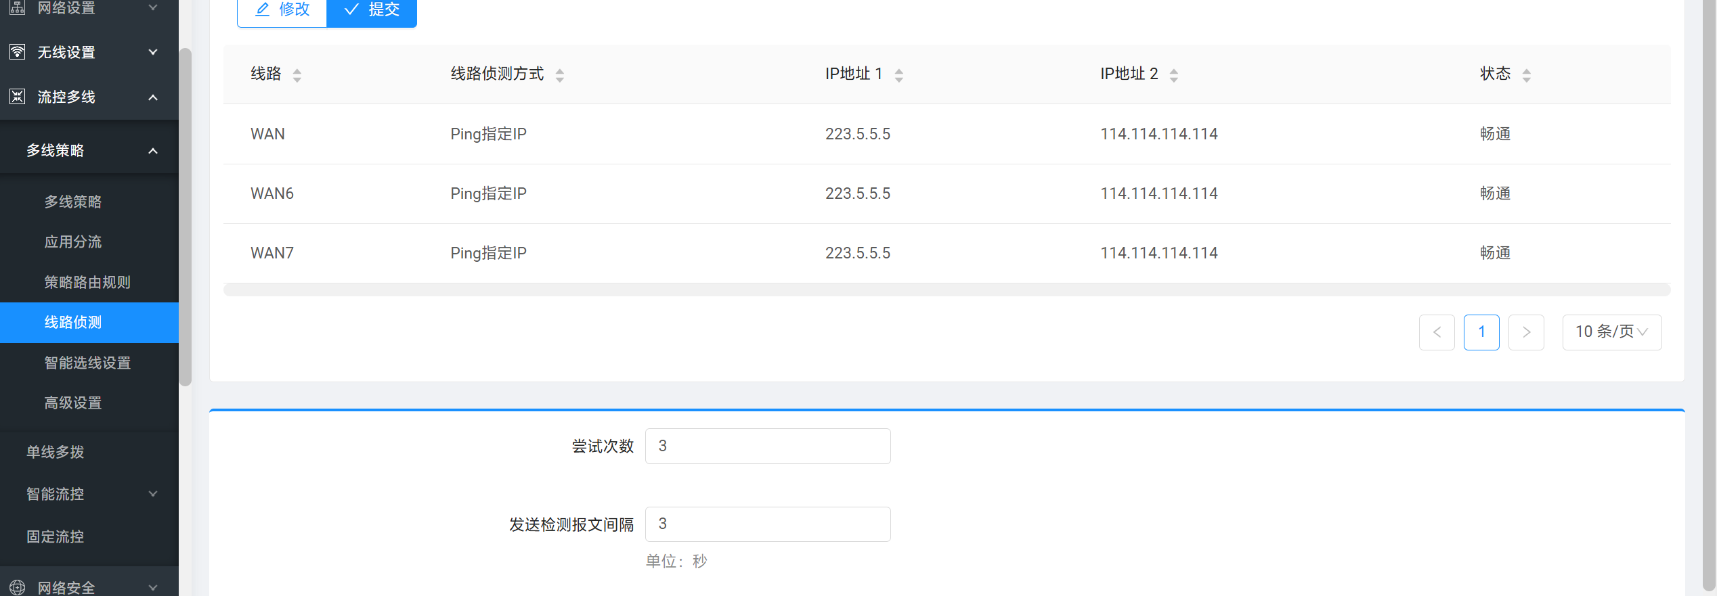Sort by IP地址 2 column arrows

coord(1173,75)
